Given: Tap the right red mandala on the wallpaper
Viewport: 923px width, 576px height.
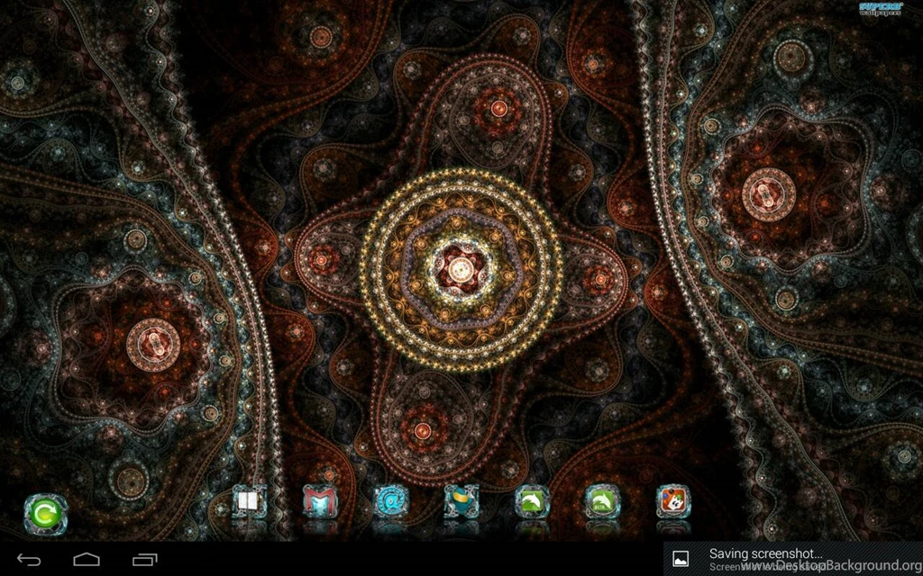Looking at the screenshot, I should [x=769, y=189].
